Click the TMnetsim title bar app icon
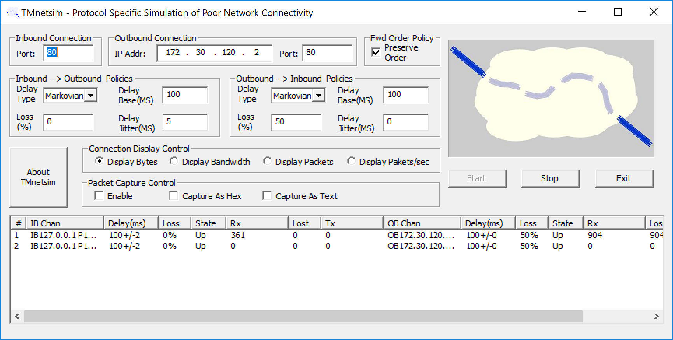Viewport: 673px width, 340px height. pyautogui.click(x=12, y=13)
